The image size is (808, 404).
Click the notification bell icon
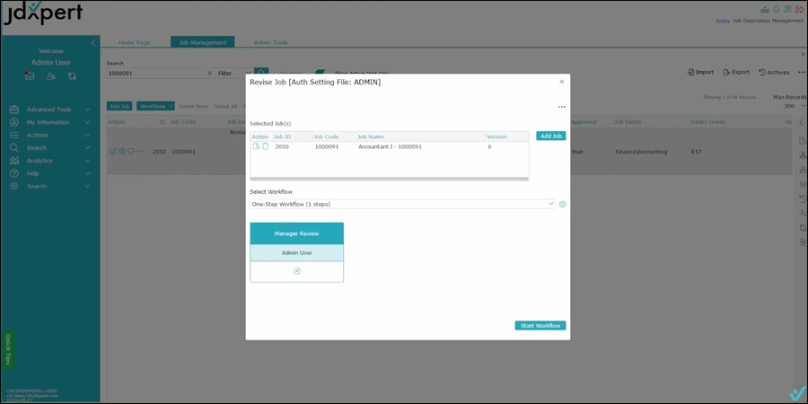pyautogui.click(x=775, y=8)
